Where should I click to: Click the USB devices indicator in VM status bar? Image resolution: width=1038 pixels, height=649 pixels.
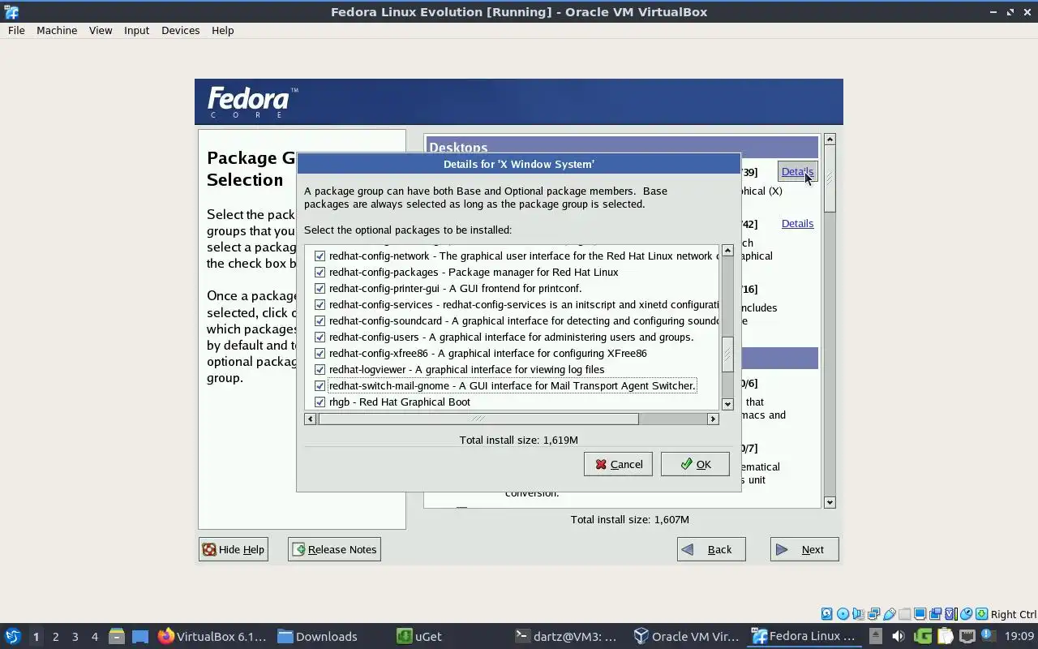890,614
